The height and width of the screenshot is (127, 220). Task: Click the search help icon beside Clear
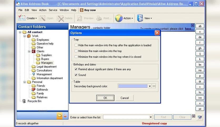tap(200, 117)
